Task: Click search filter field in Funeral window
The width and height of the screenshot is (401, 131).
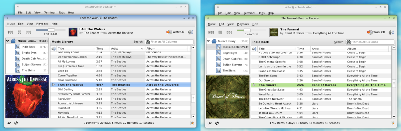Action: (370, 42)
